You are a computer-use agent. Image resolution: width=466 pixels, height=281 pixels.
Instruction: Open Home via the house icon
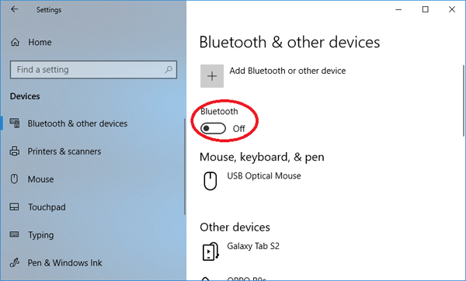(x=15, y=42)
